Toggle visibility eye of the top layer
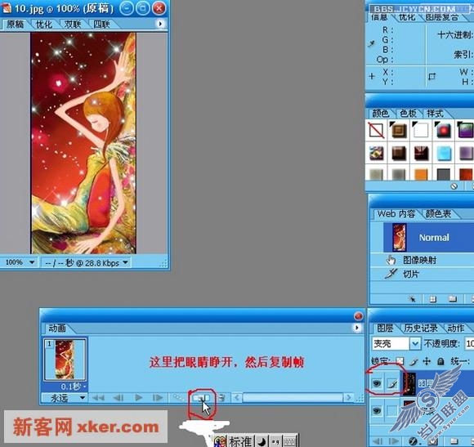The height and width of the screenshot is (447, 474). [x=377, y=383]
